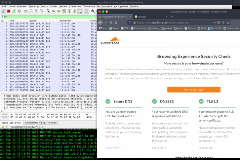The height and width of the screenshot is (160, 240).
Task: Bookmark this page with the star icon
Action: (x=228, y=23)
